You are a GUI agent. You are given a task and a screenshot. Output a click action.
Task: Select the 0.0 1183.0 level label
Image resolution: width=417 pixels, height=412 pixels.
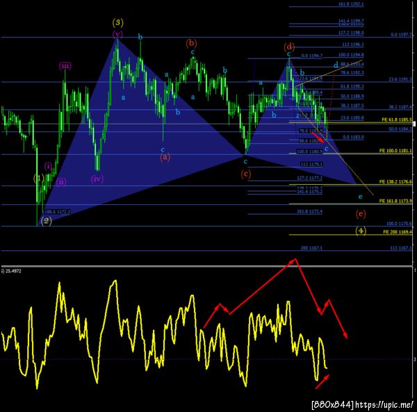[x=353, y=137]
